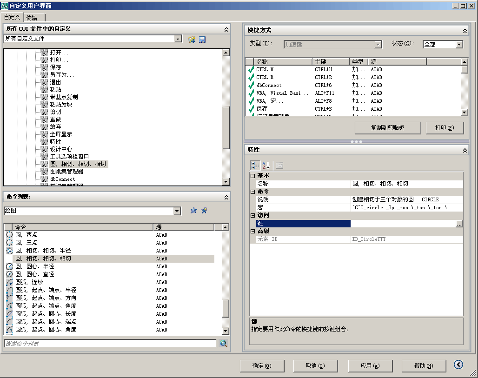Click the 名称 column header in shortcuts

pos(282,61)
